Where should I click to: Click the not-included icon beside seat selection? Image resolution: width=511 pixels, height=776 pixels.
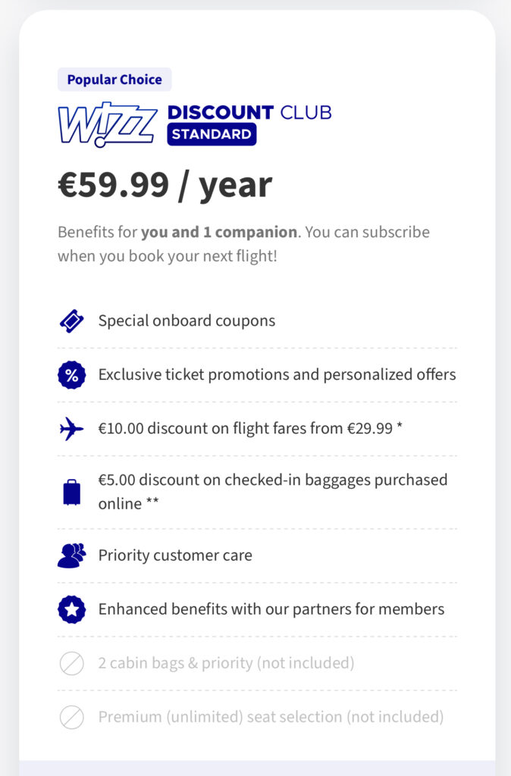tap(72, 717)
